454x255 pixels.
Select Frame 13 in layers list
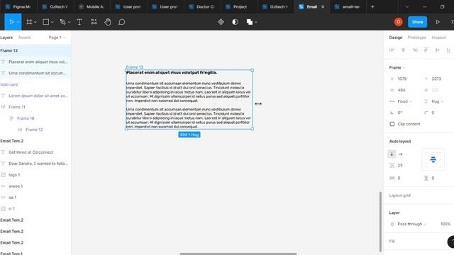35,50
